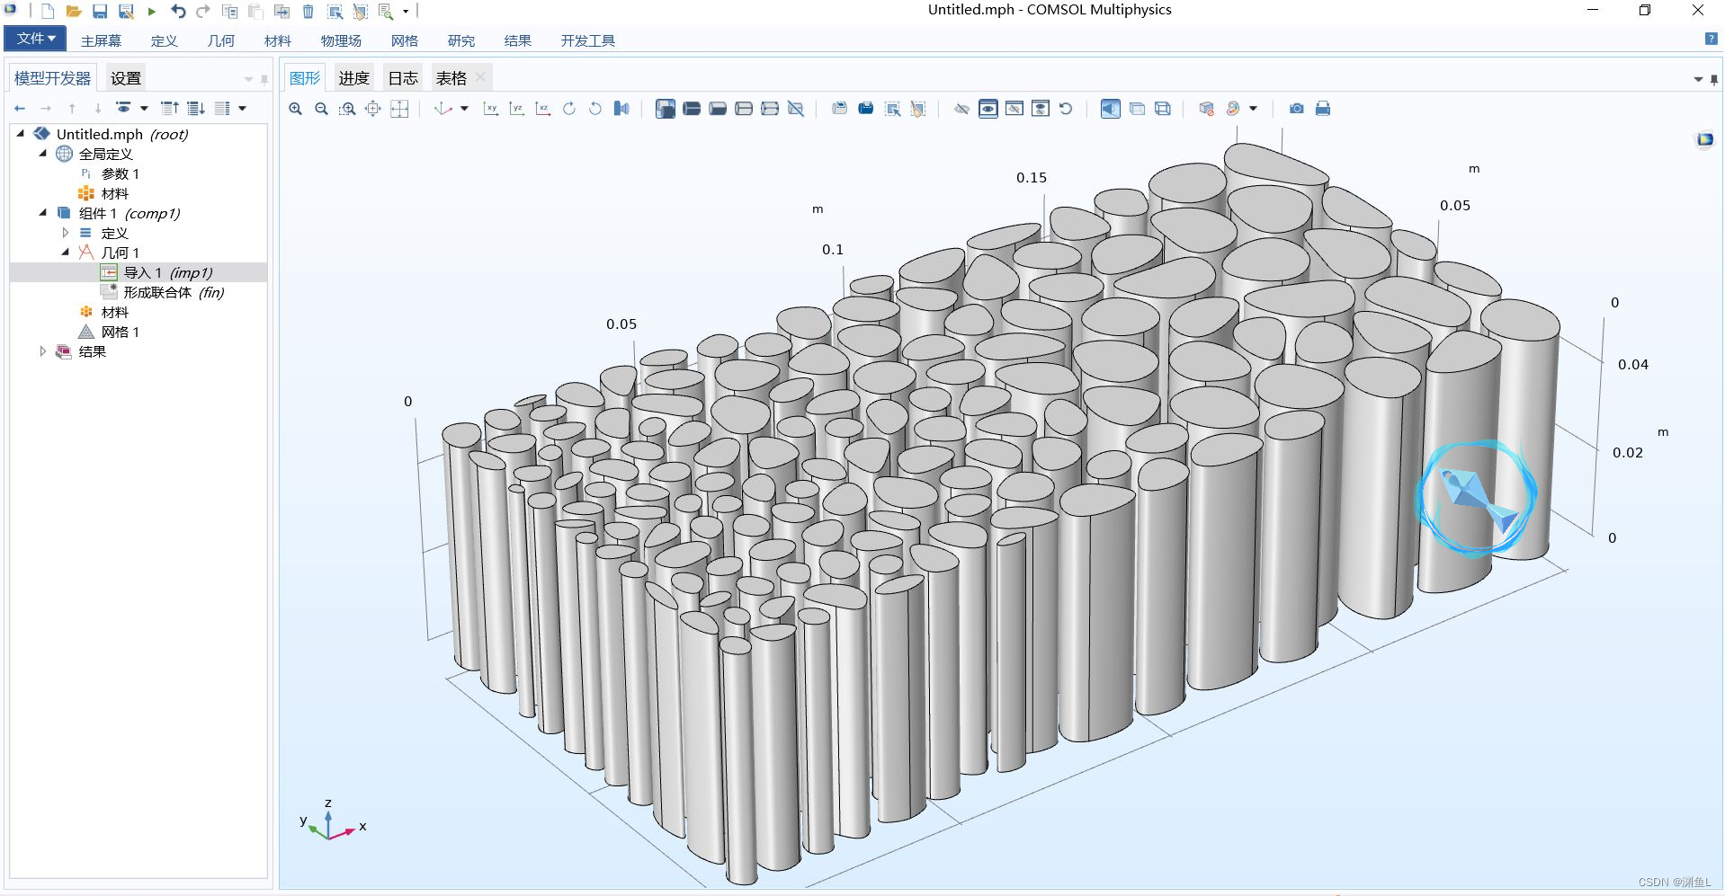Open the image color palette tool
Image resolution: width=1725 pixels, height=896 pixels.
tap(1233, 108)
